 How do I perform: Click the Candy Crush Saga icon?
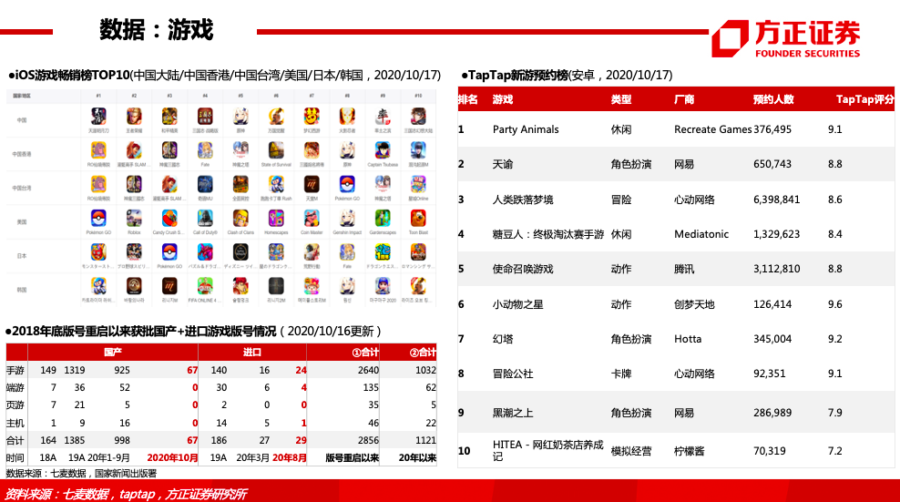click(169, 219)
